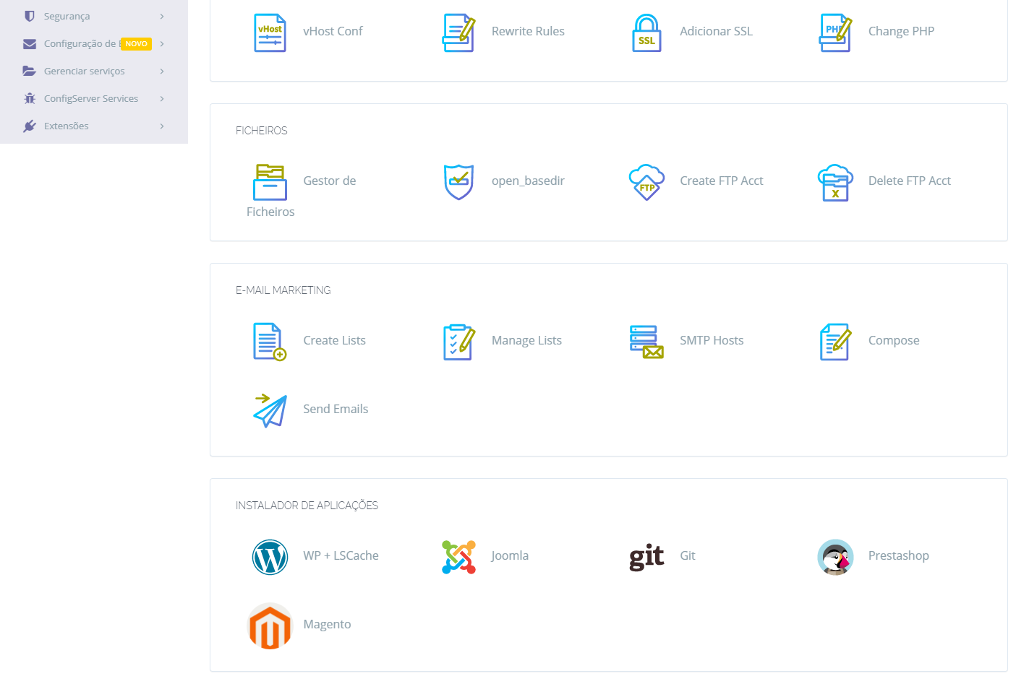The height and width of the screenshot is (697, 1016).
Task: Launch the WP + LSCache WordPress icon
Action: pyautogui.click(x=270, y=557)
